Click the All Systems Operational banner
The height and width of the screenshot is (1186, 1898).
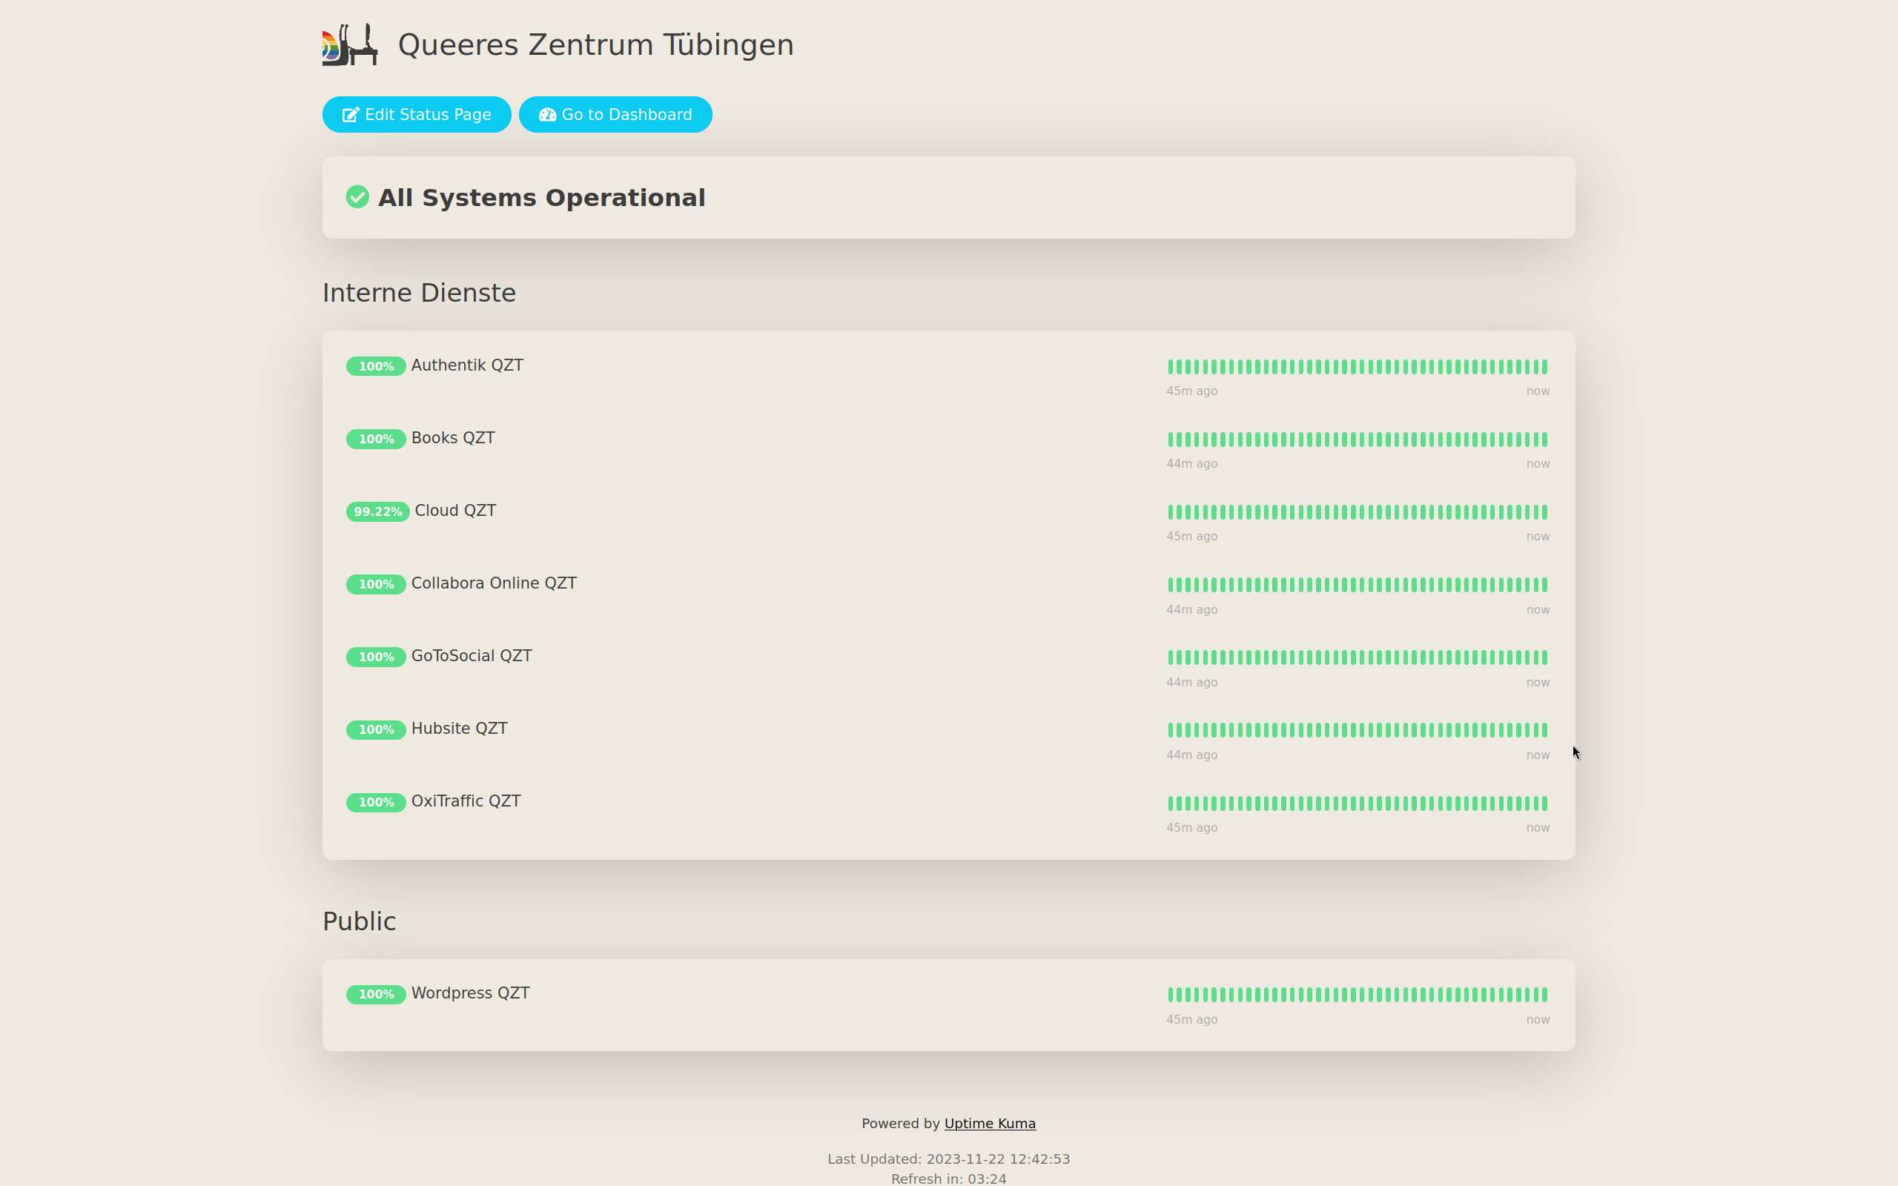coord(541,198)
